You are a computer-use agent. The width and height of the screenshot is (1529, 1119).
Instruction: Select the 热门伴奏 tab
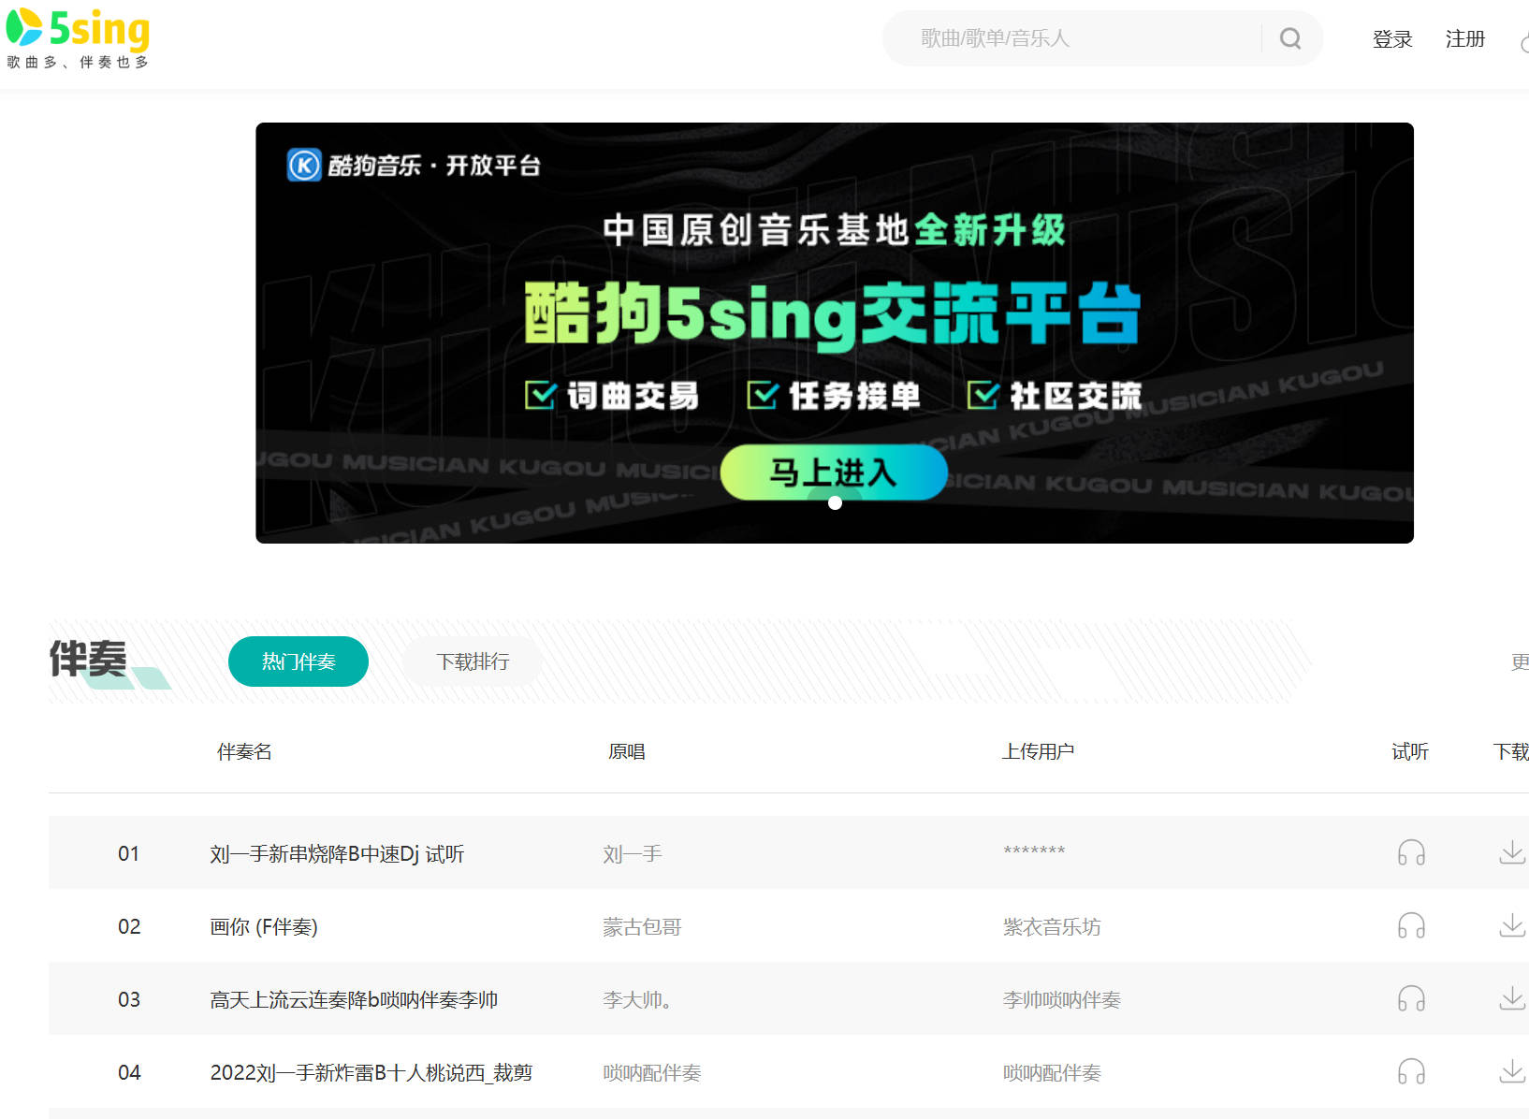tap(299, 661)
